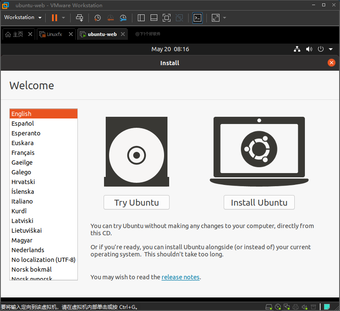Toggle the sidebar library panel view
340x311 pixels.
pos(141,18)
